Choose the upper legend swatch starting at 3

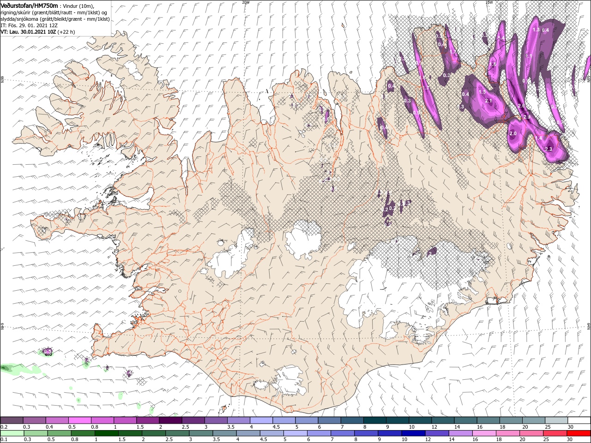[x=216, y=420]
